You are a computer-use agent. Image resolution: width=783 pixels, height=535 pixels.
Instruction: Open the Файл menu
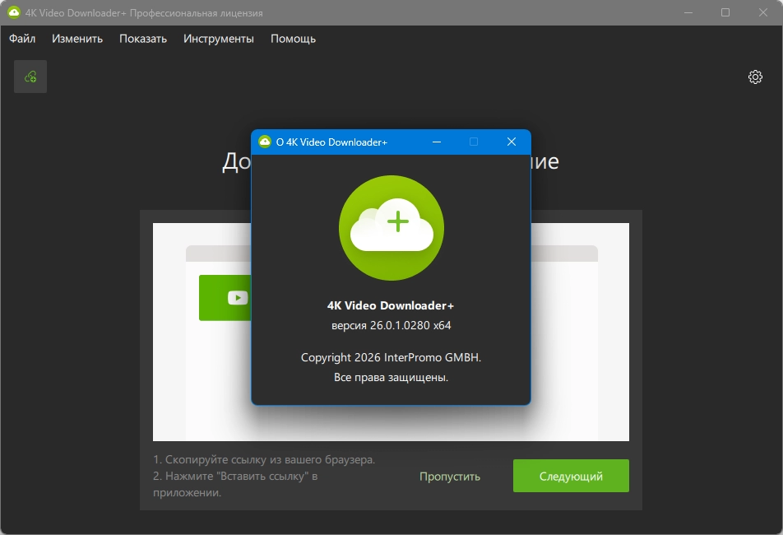click(22, 39)
